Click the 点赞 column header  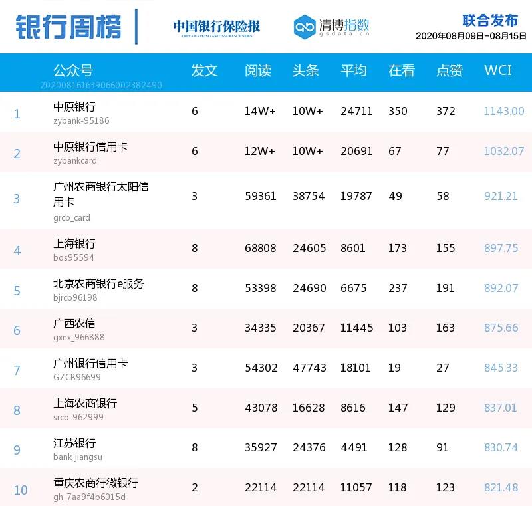450,70
